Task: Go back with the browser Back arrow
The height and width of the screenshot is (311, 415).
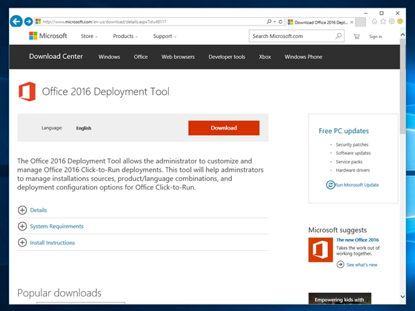Action: 16,21
